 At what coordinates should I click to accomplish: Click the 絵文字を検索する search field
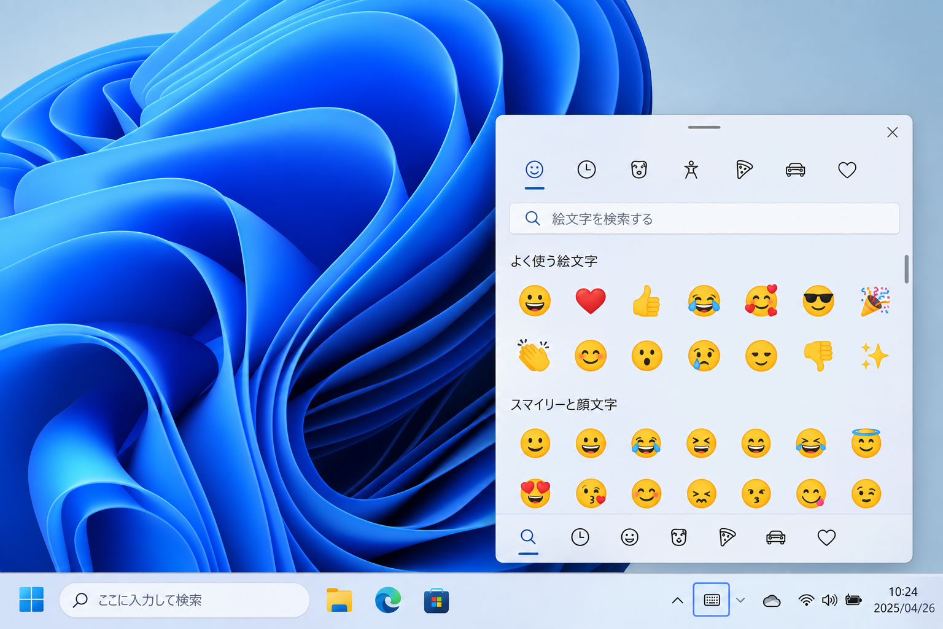[x=704, y=219]
